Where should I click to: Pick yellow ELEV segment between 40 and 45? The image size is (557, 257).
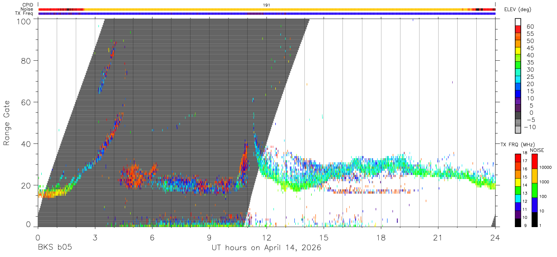(518, 51)
